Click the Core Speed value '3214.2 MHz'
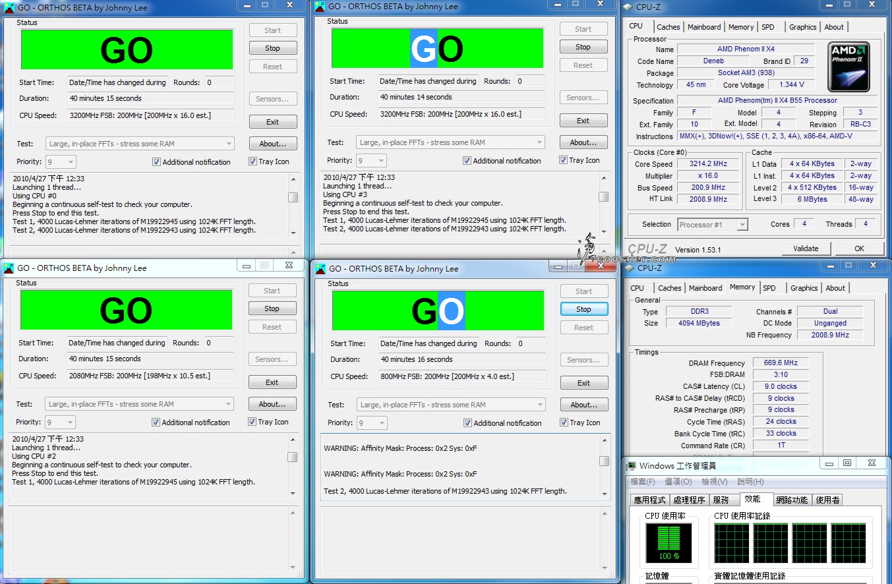 click(708, 164)
